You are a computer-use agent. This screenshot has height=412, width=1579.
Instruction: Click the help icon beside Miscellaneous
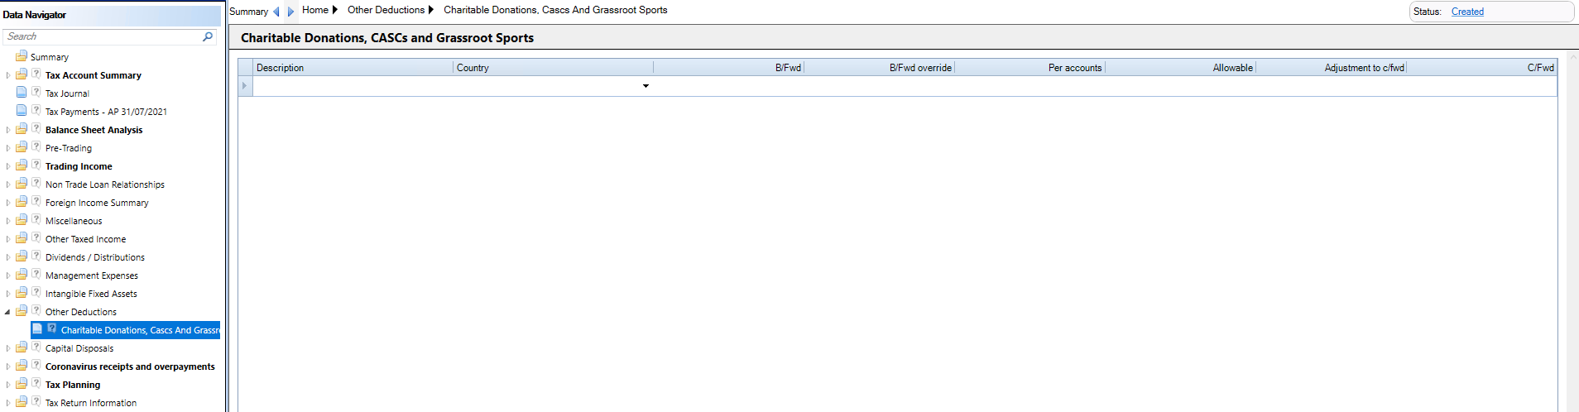pyautogui.click(x=36, y=219)
